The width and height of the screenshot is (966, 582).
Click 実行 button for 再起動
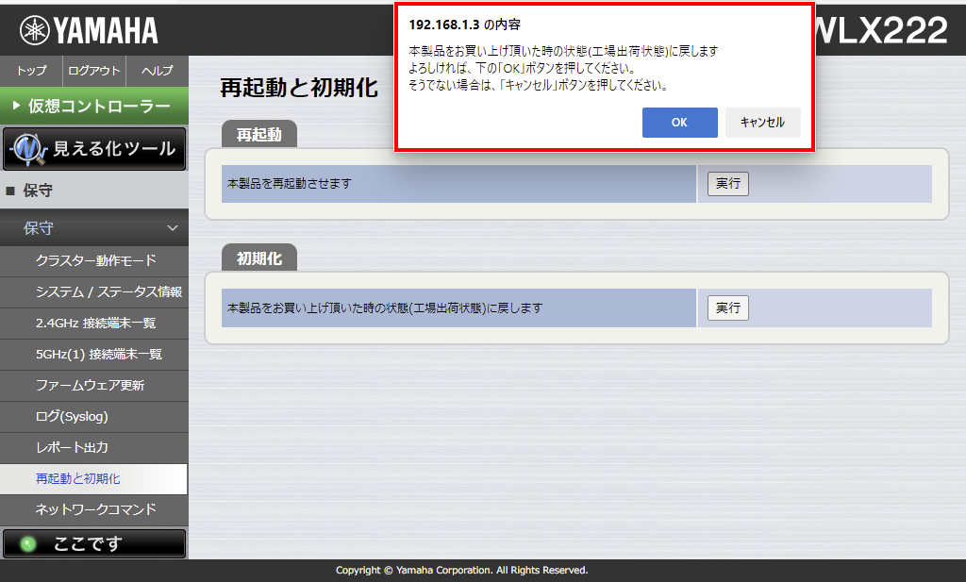click(x=727, y=184)
